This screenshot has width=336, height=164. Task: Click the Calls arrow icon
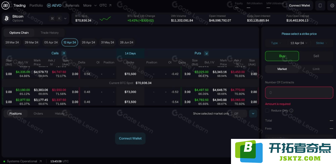(x=64, y=54)
